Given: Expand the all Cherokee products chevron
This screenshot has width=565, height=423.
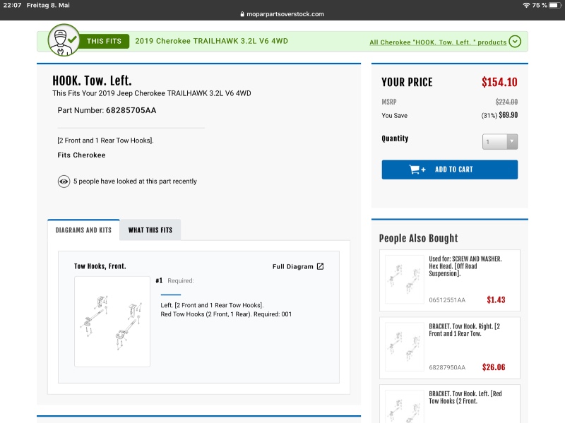Looking at the screenshot, I should coord(515,42).
